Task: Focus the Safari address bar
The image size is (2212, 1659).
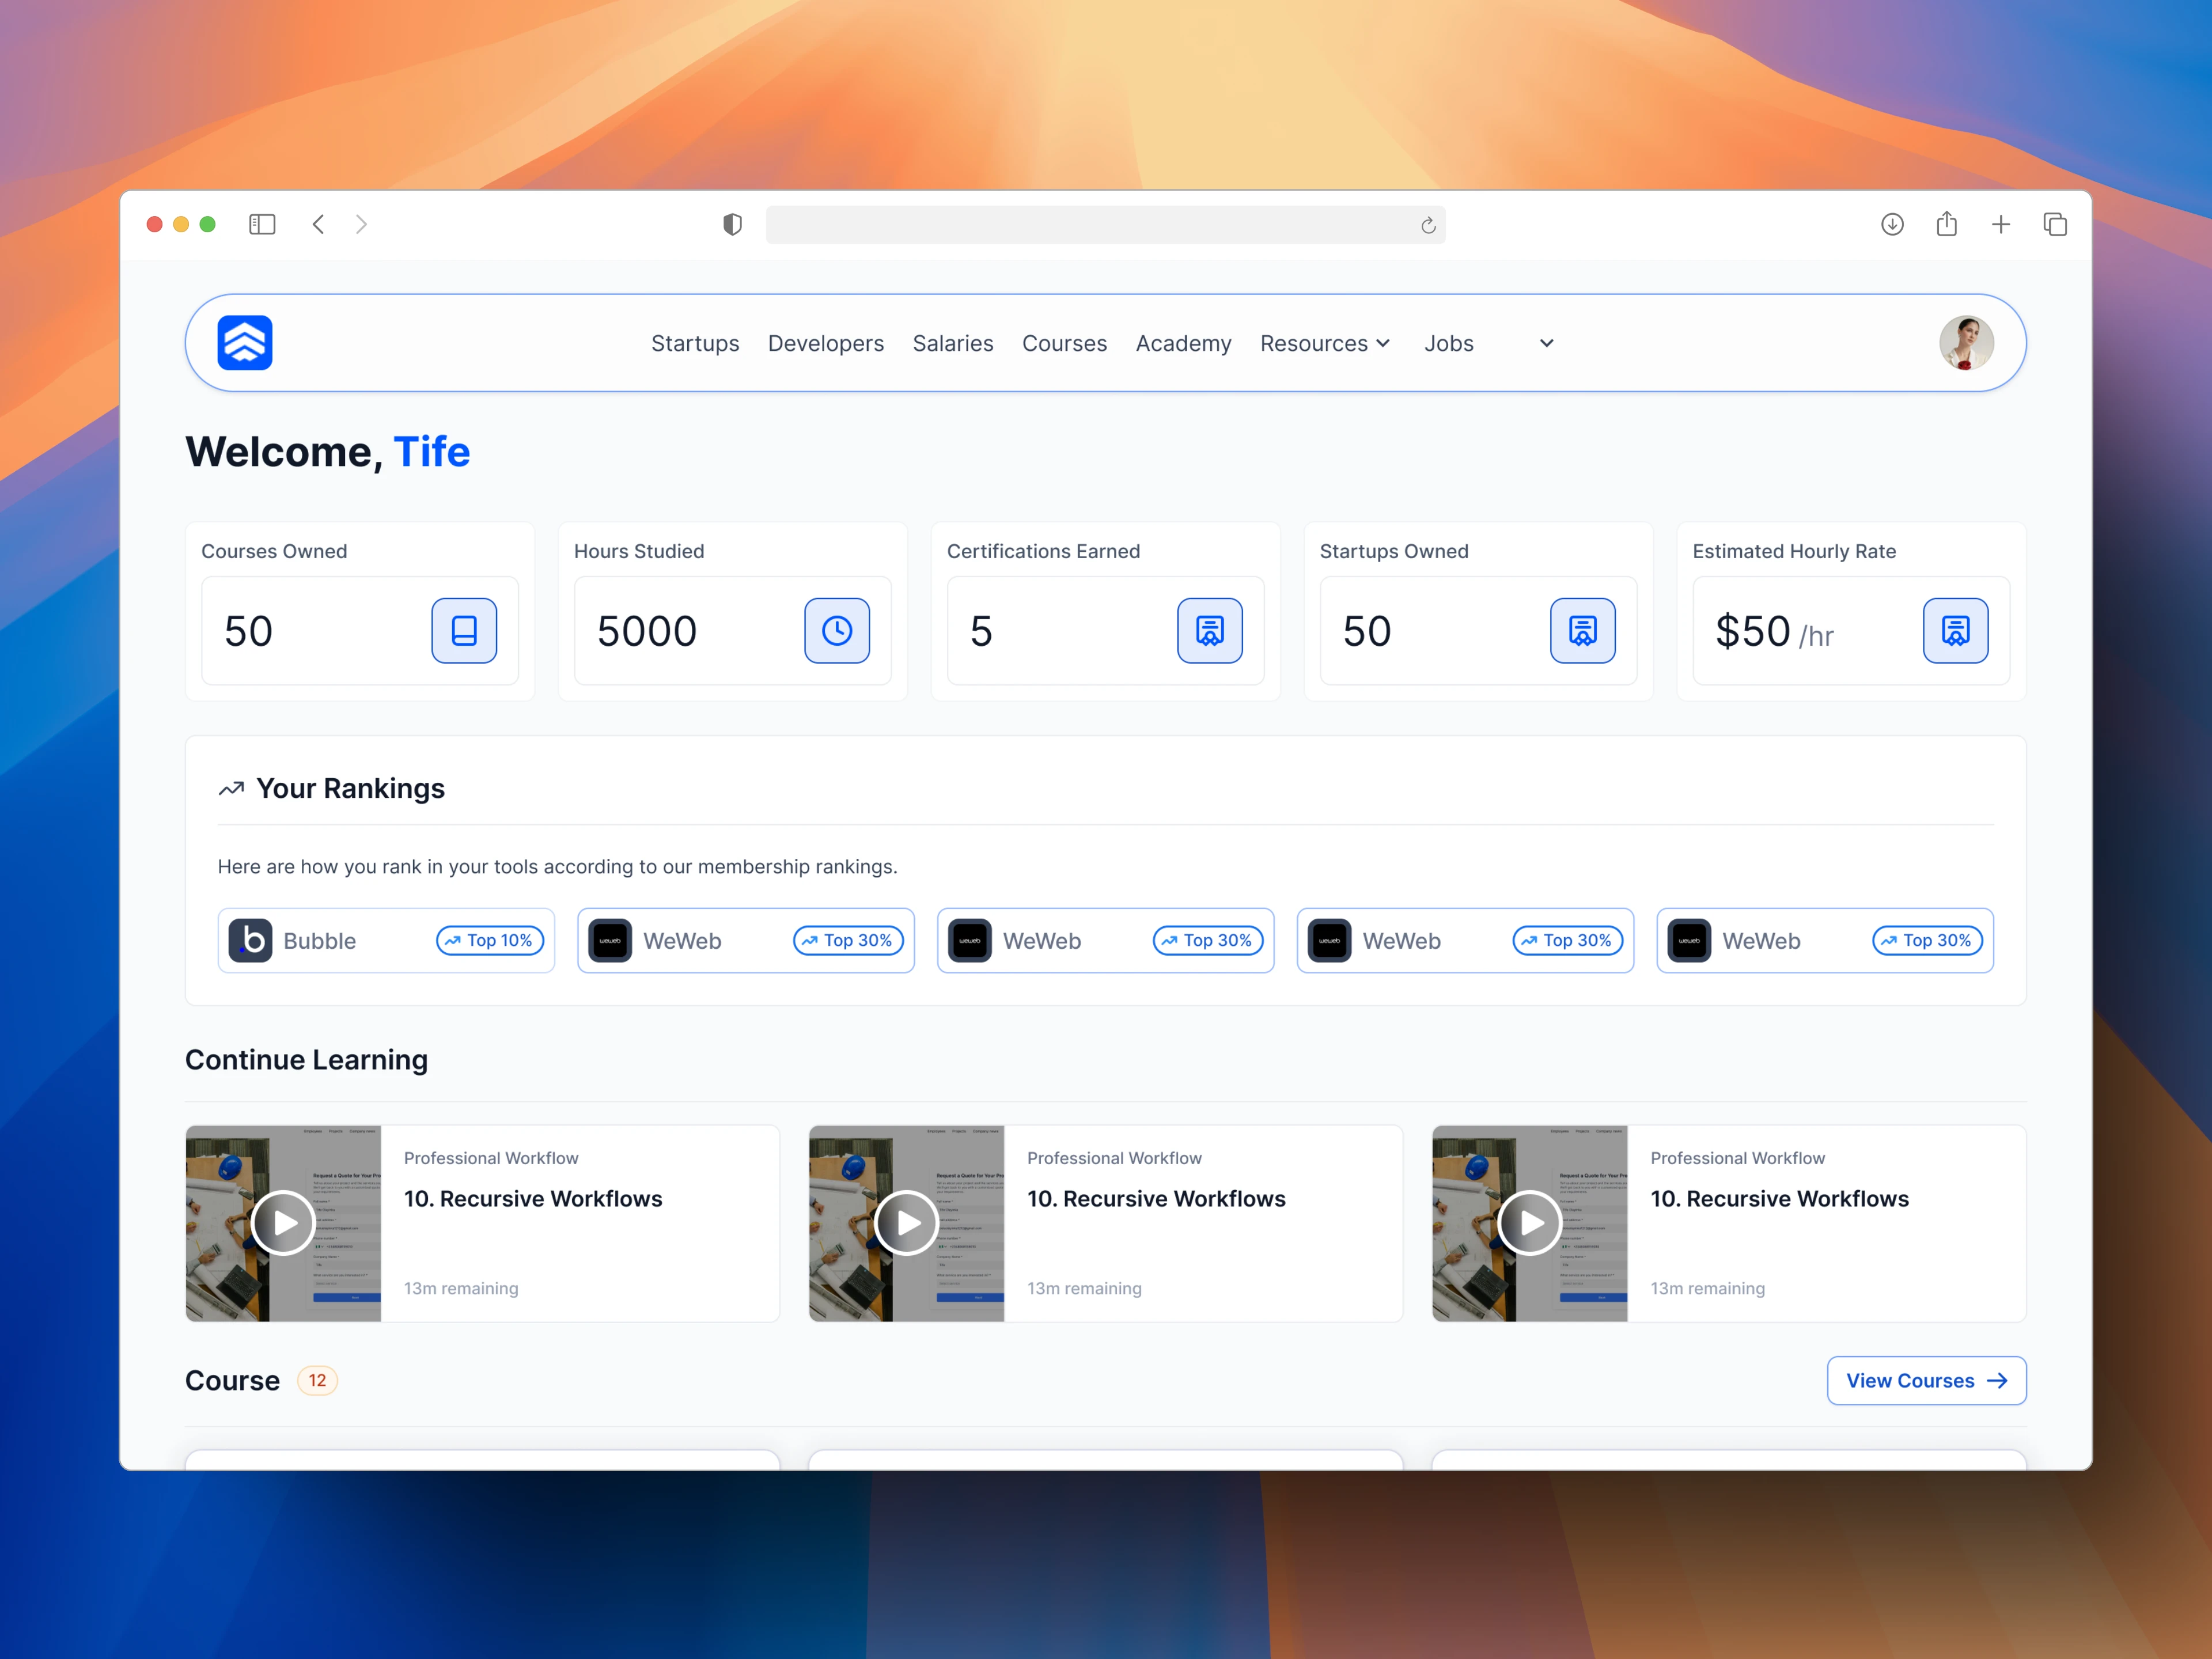Action: click(x=1105, y=225)
